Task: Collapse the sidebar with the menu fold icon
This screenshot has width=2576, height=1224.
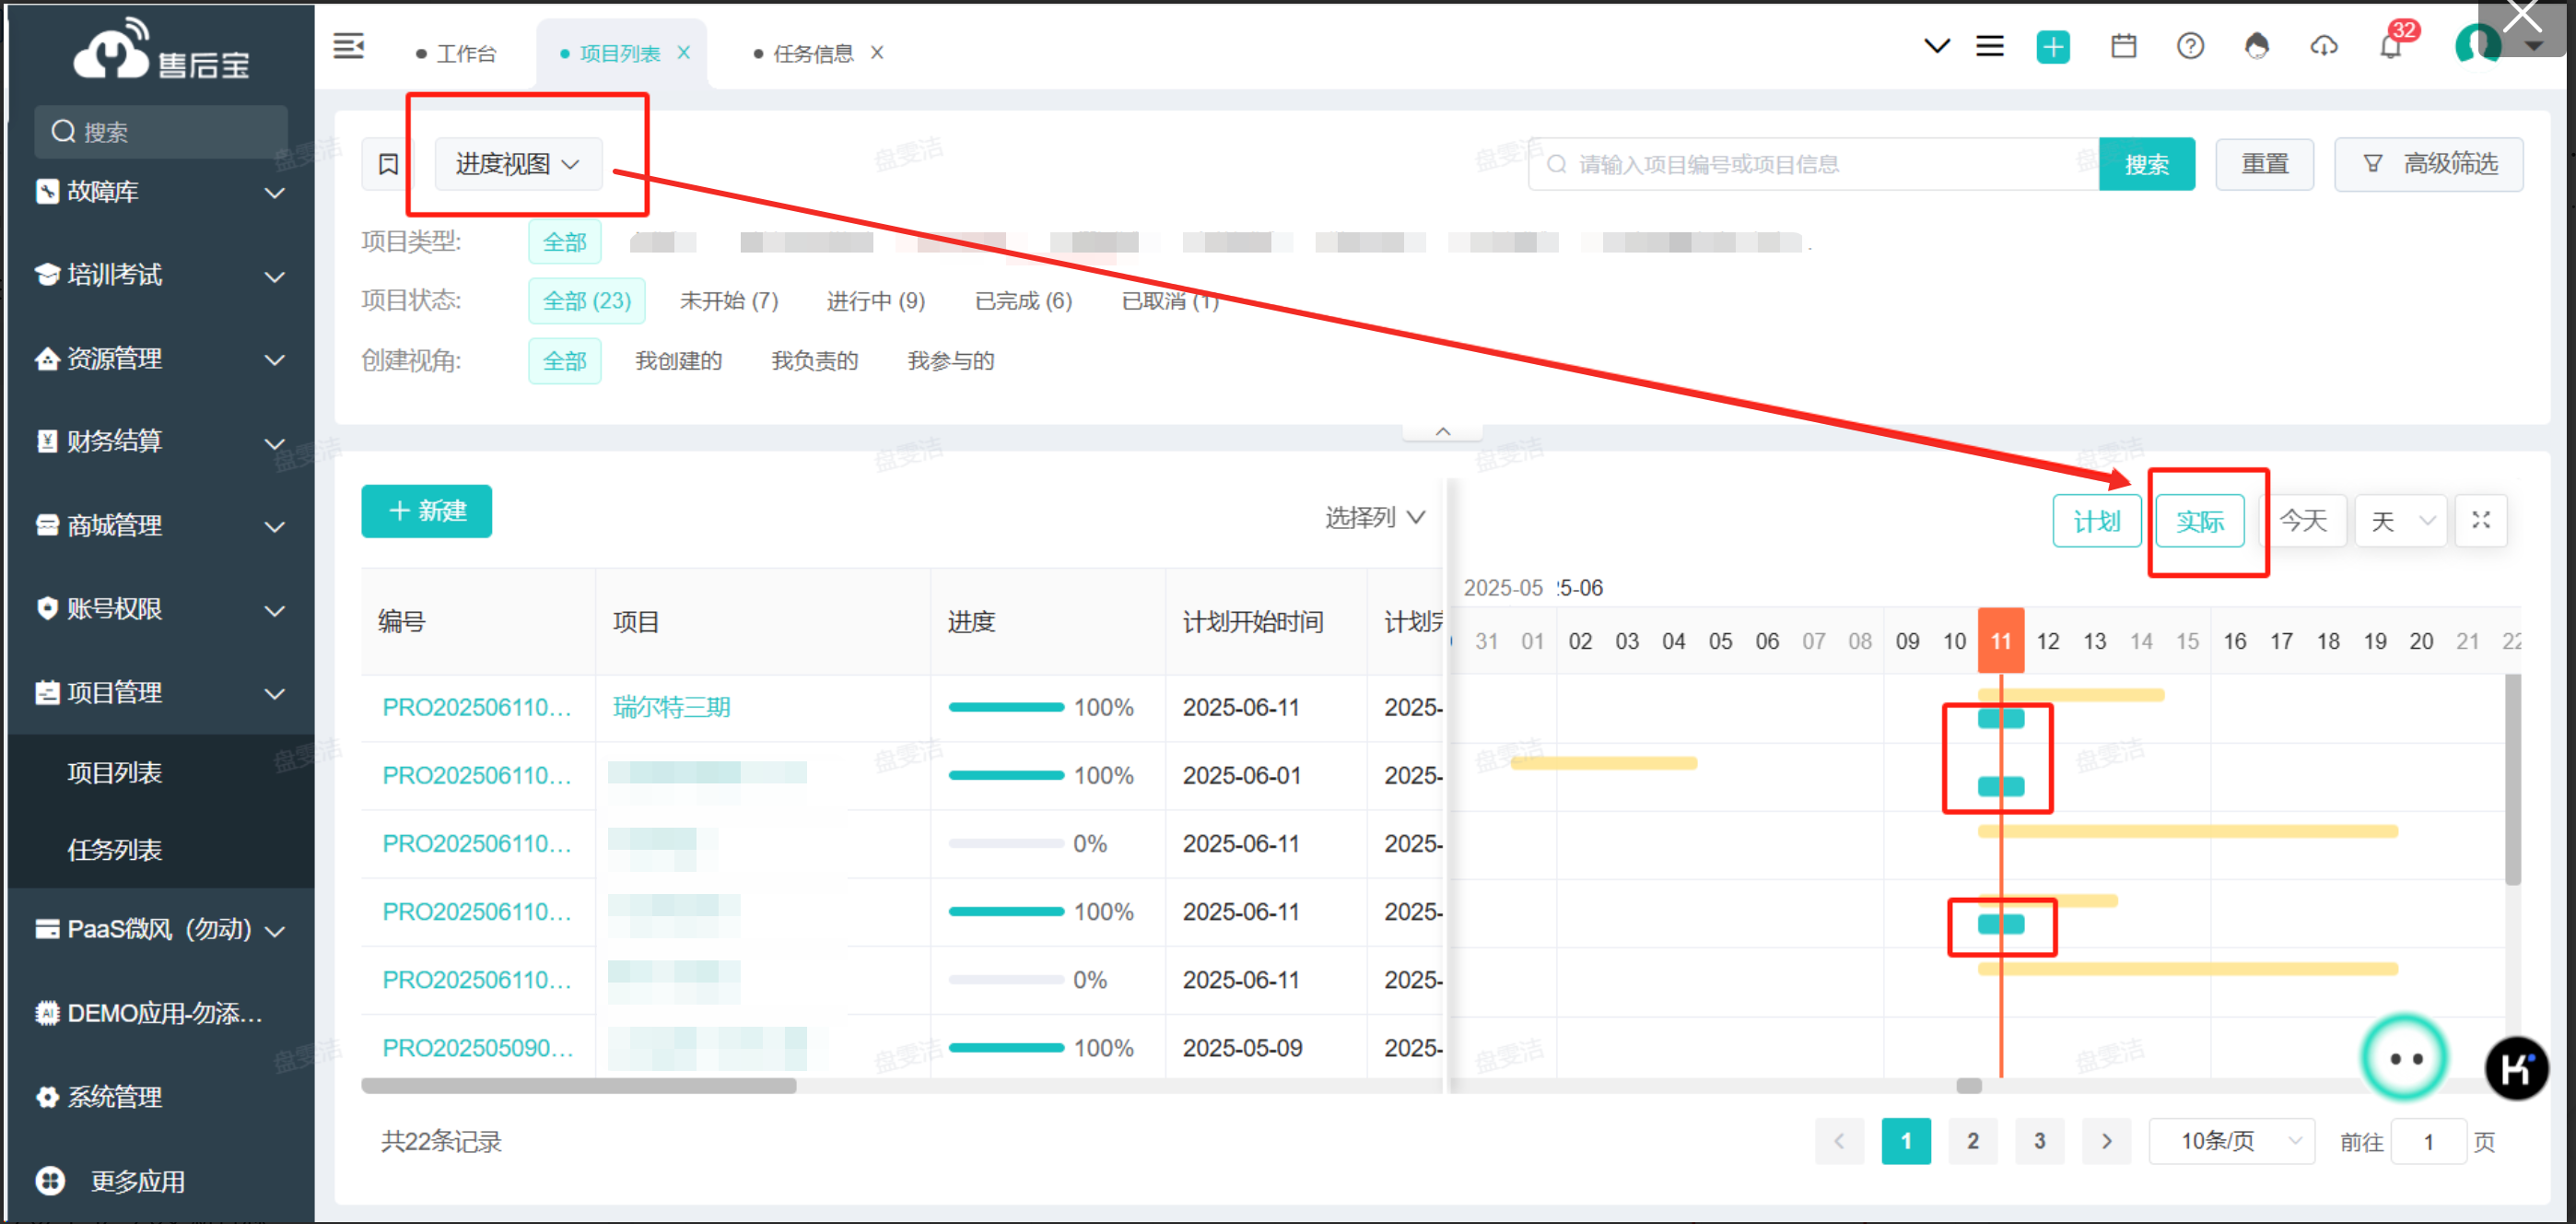Action: point(348,46)
